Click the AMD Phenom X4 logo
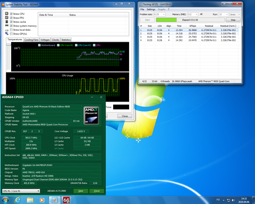Viewport: 255px width, 204px height. pyautogui.click(x=91, y=116)
